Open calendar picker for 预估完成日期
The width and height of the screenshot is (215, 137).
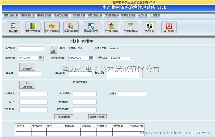pos(91,58)
